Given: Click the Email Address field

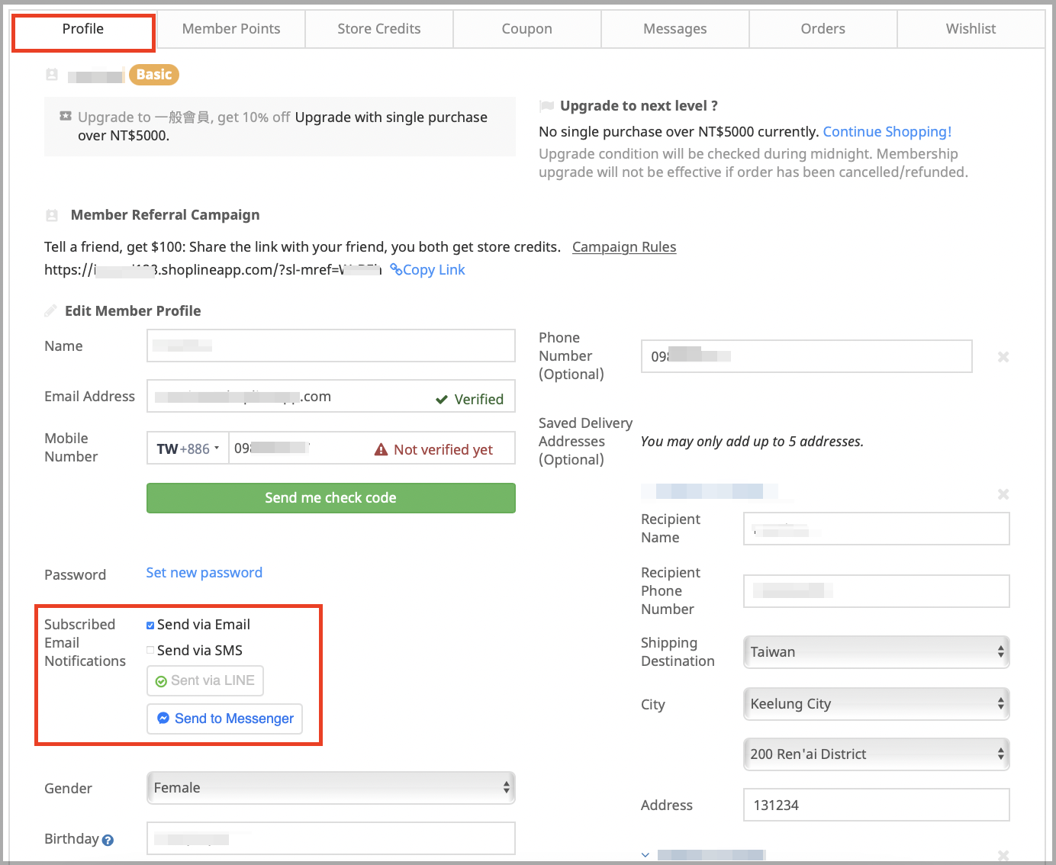Looking at the screenshot, I should point(331,397).
